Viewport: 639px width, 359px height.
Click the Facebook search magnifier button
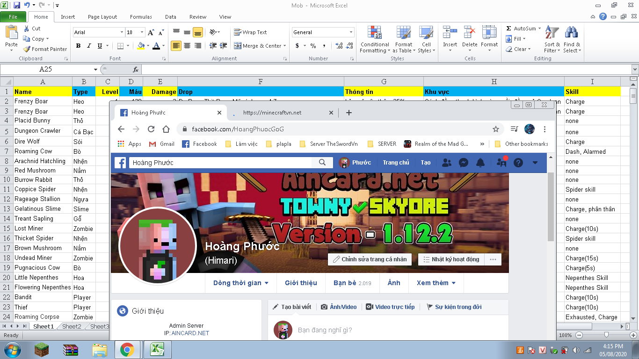322,163
